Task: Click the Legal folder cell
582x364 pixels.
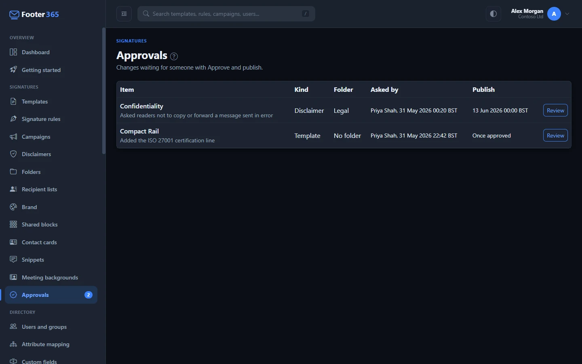Action: [341, 110]
